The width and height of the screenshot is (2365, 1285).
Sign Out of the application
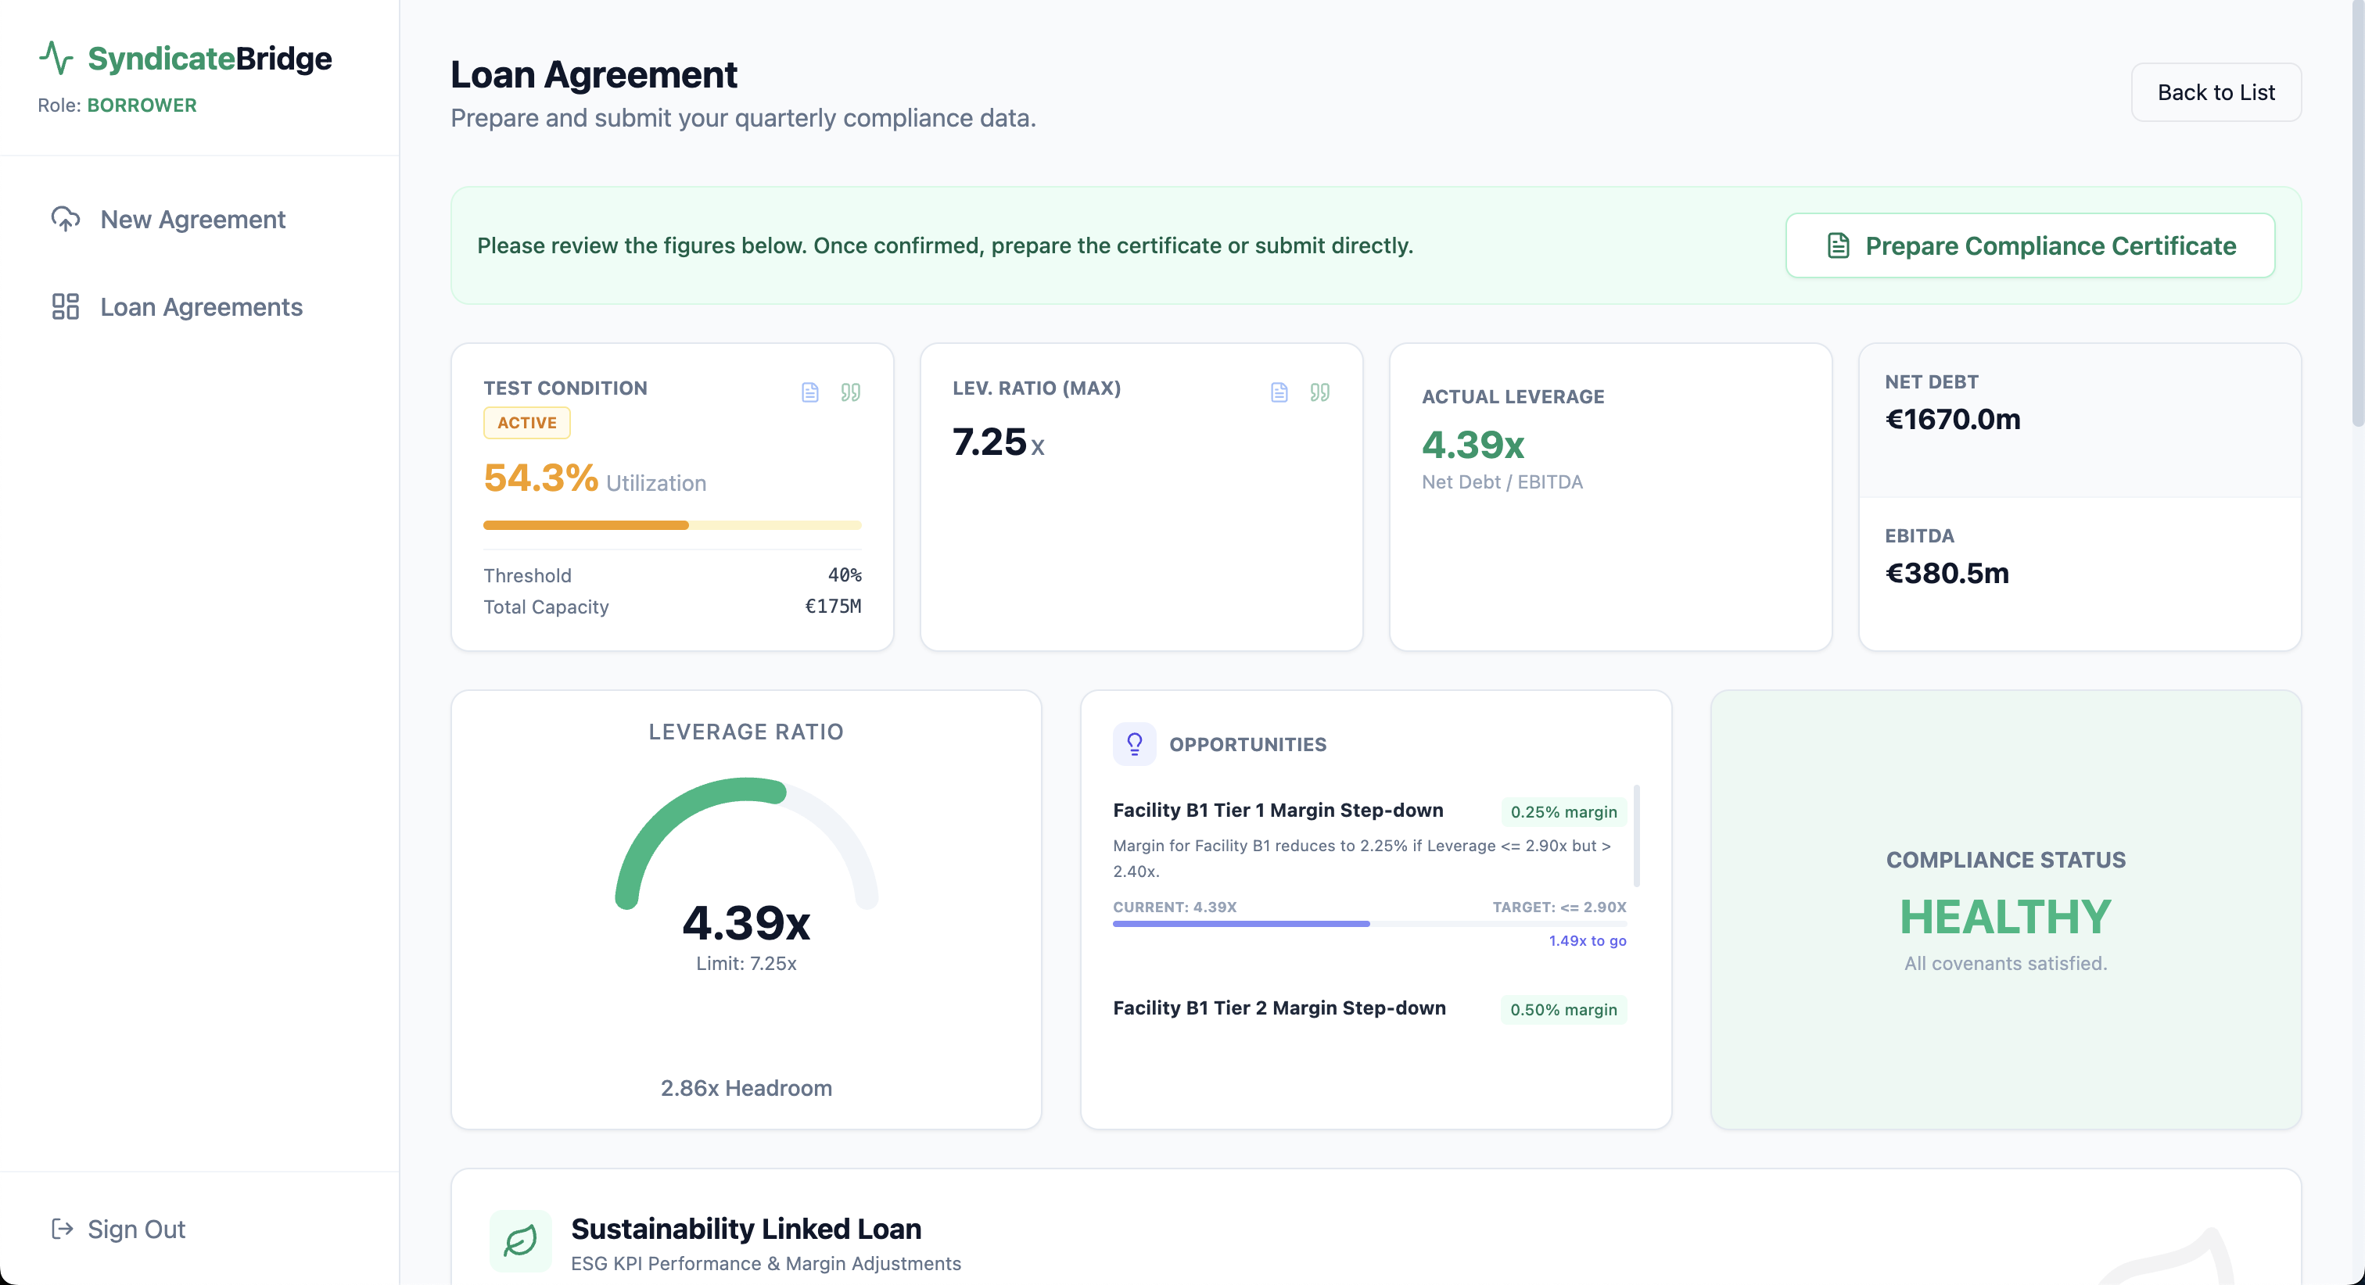coord(136,1229)
